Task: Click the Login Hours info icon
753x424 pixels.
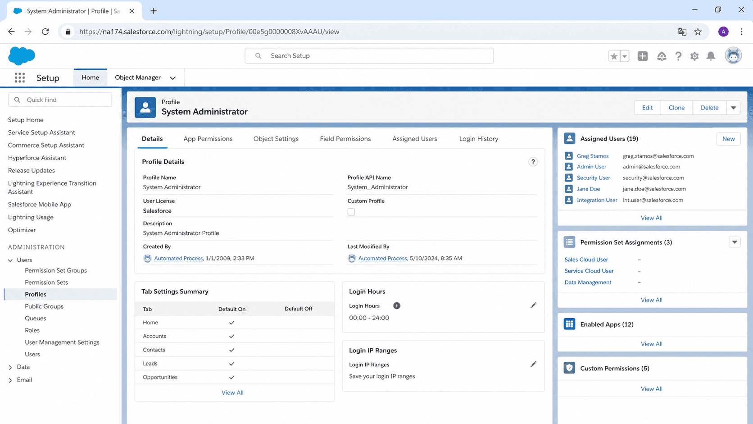Action: tap(396, 305)
